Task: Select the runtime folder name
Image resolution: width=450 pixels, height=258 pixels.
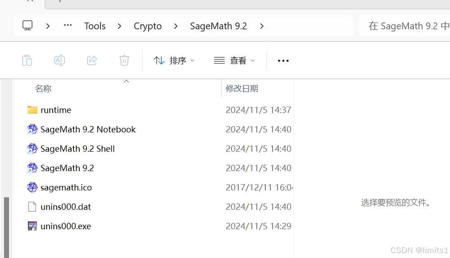Action: click(x=56, y=110)
